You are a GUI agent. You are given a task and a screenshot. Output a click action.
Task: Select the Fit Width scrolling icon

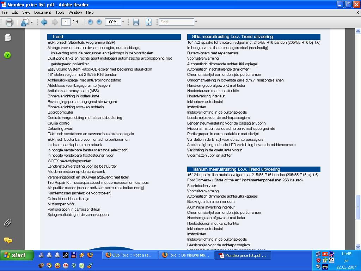pos(136,22)
